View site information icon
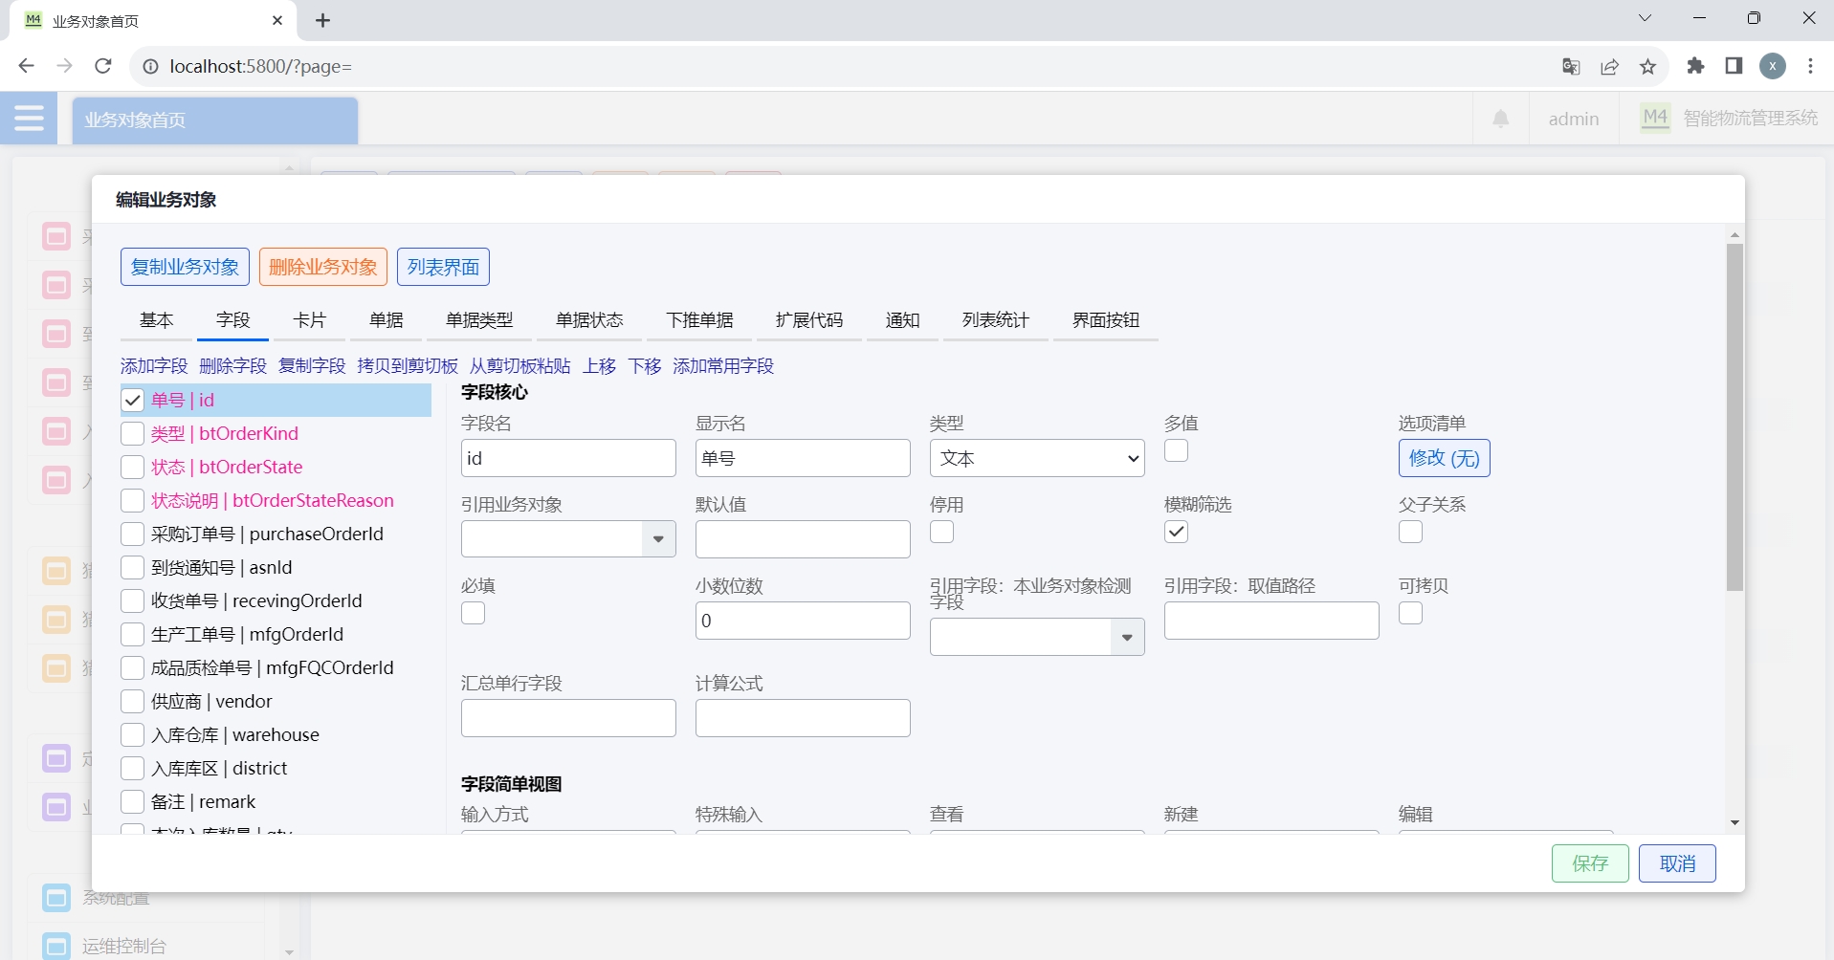This screenshot has height=960, width=1834. pos(150,66)
